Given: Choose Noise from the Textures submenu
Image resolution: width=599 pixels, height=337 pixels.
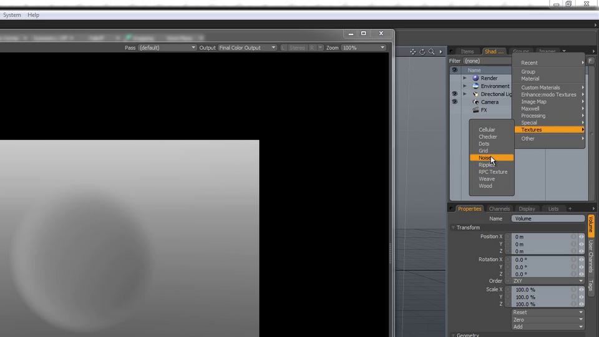Looking at the screenshot, I should coord(491,158).
